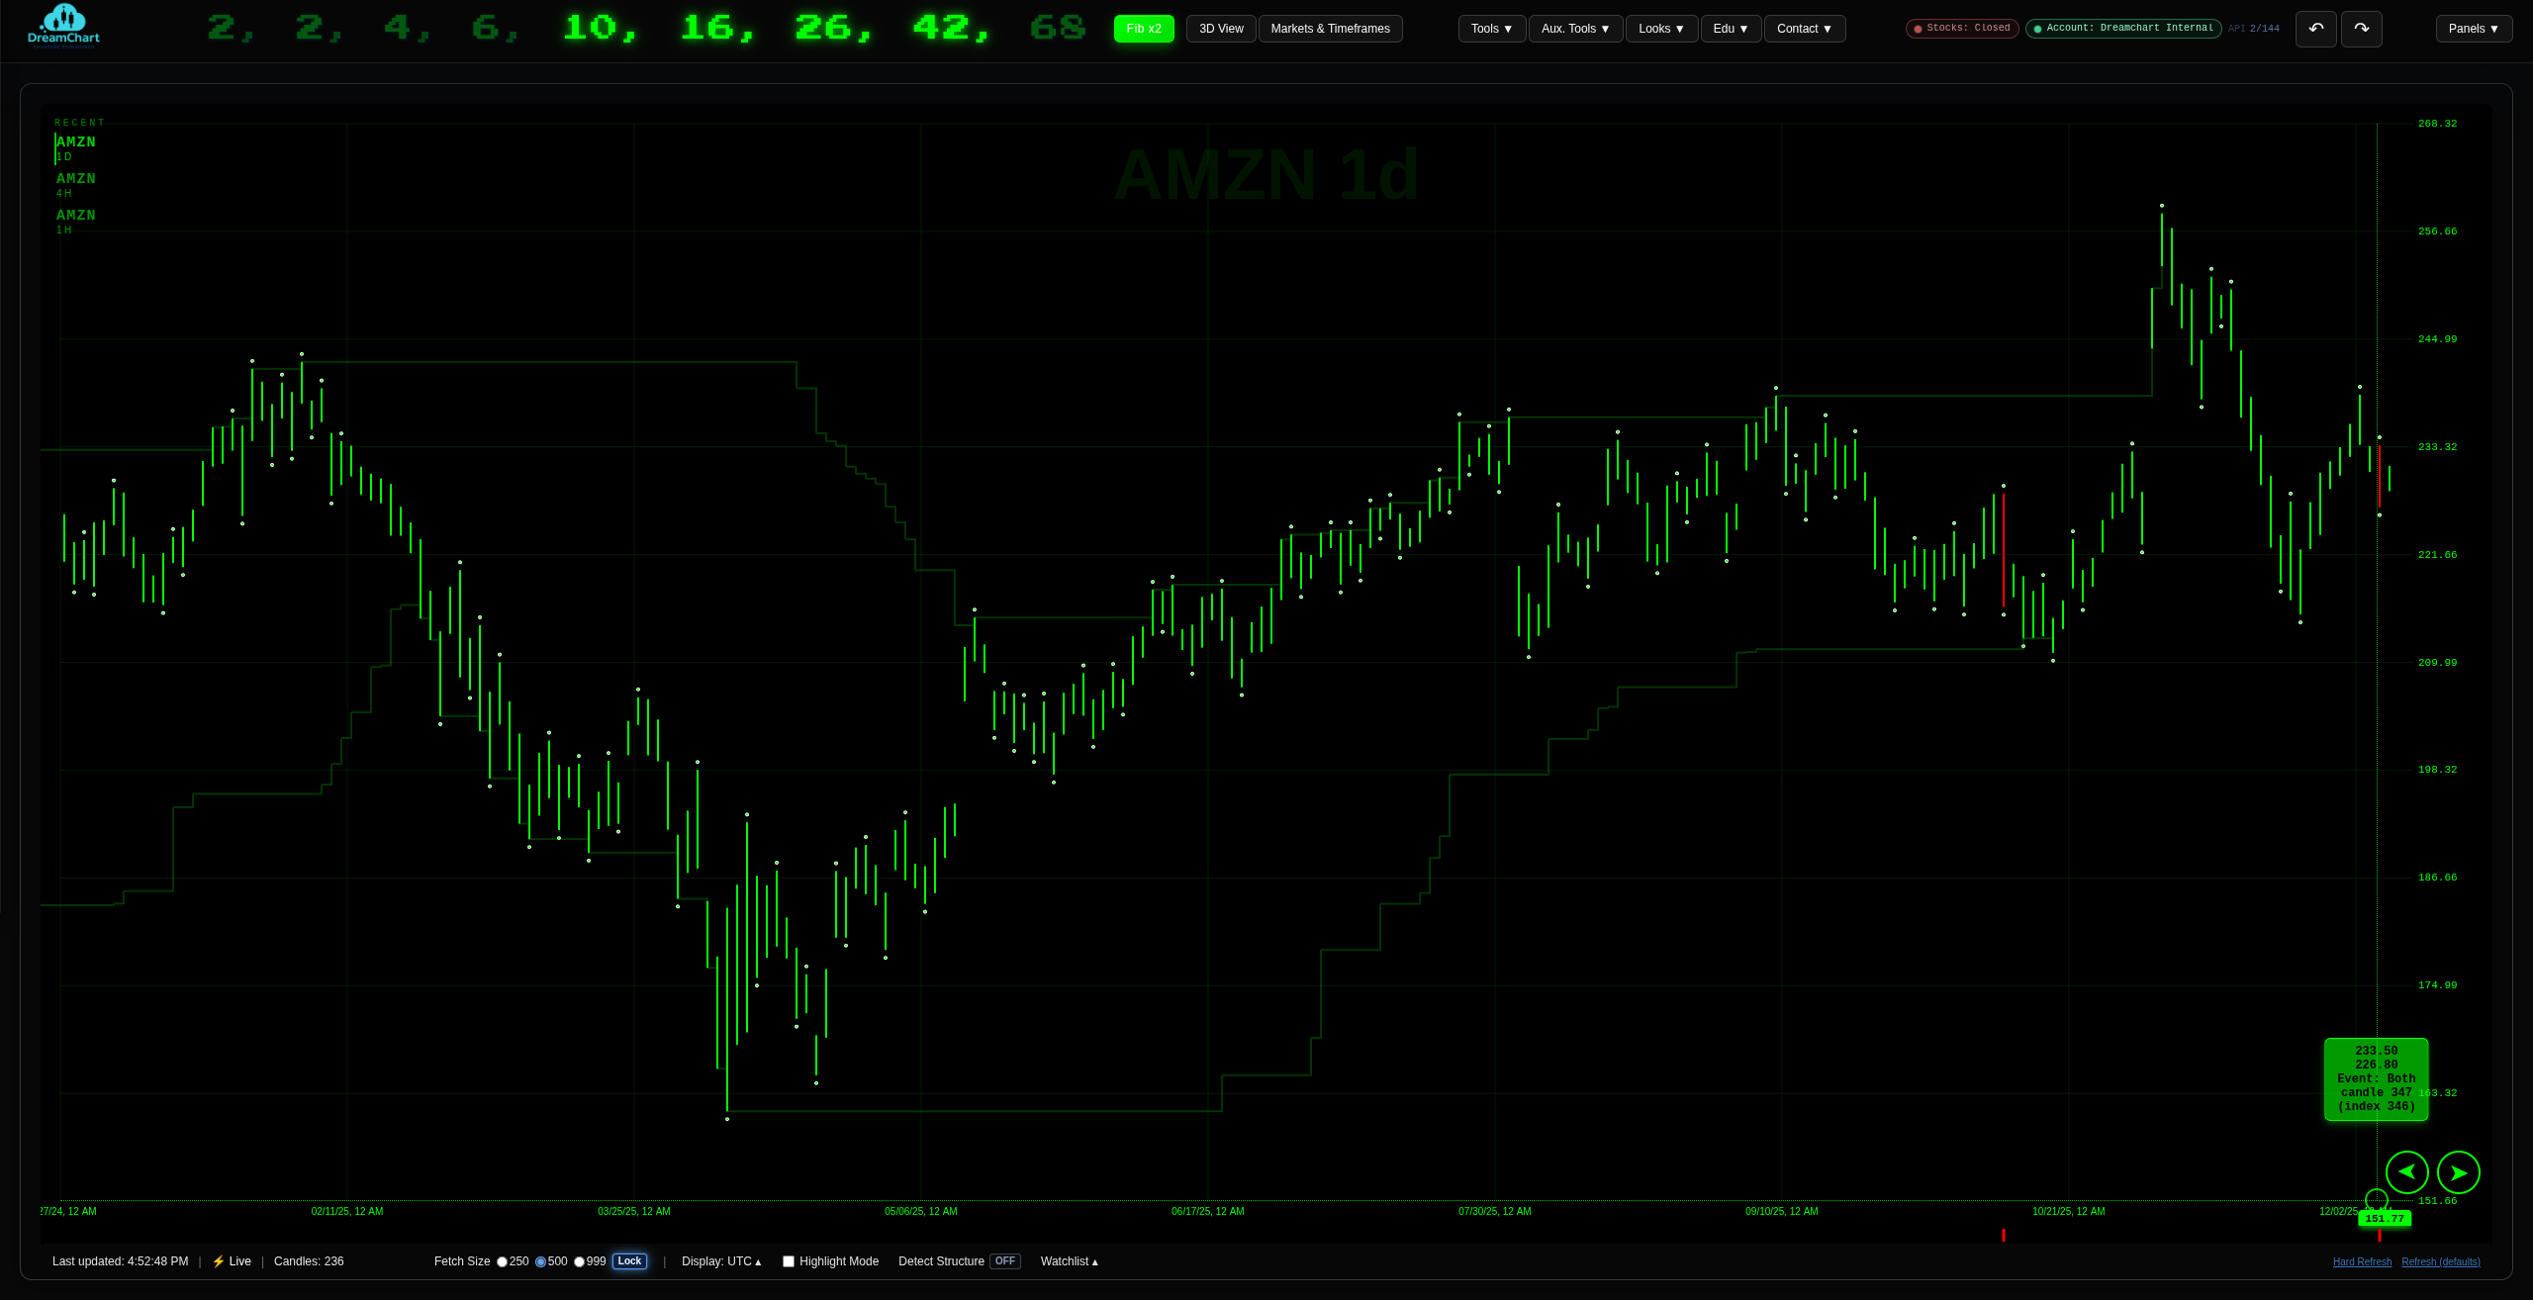Screen dimensions: 2533x1300
Task: Switch to 3D View
Action: 1221,29
